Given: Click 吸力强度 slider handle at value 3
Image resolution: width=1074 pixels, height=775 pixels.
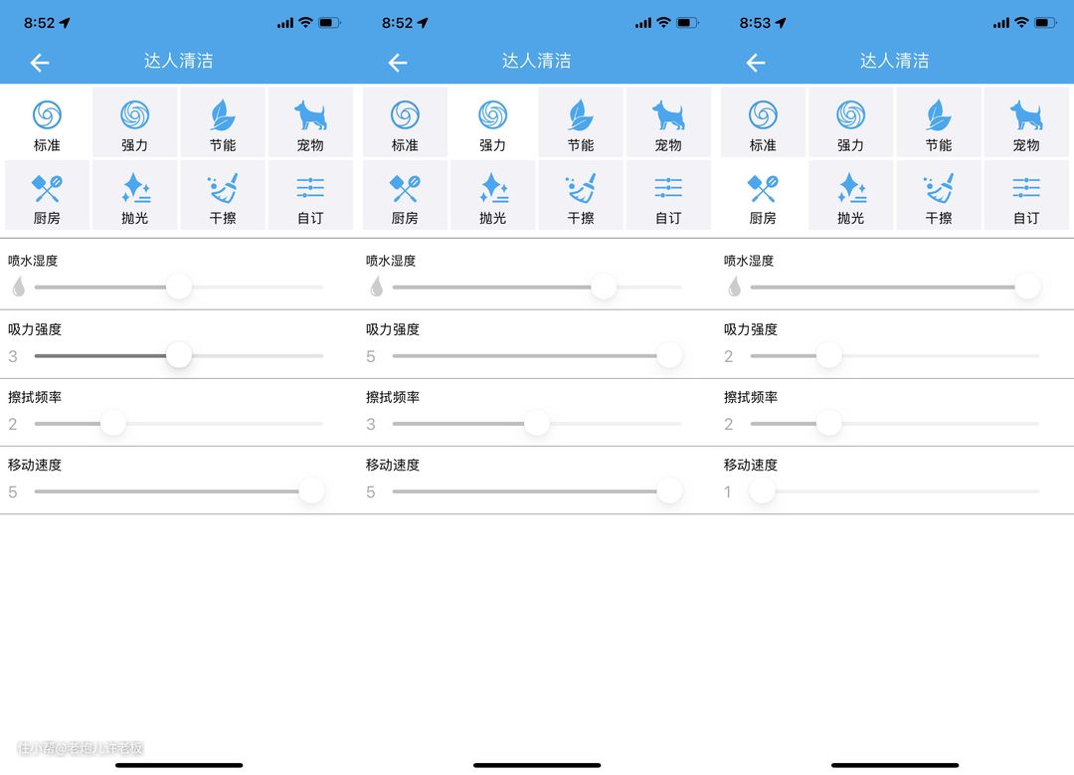Looking at the screenshot, I should (179, 355).
